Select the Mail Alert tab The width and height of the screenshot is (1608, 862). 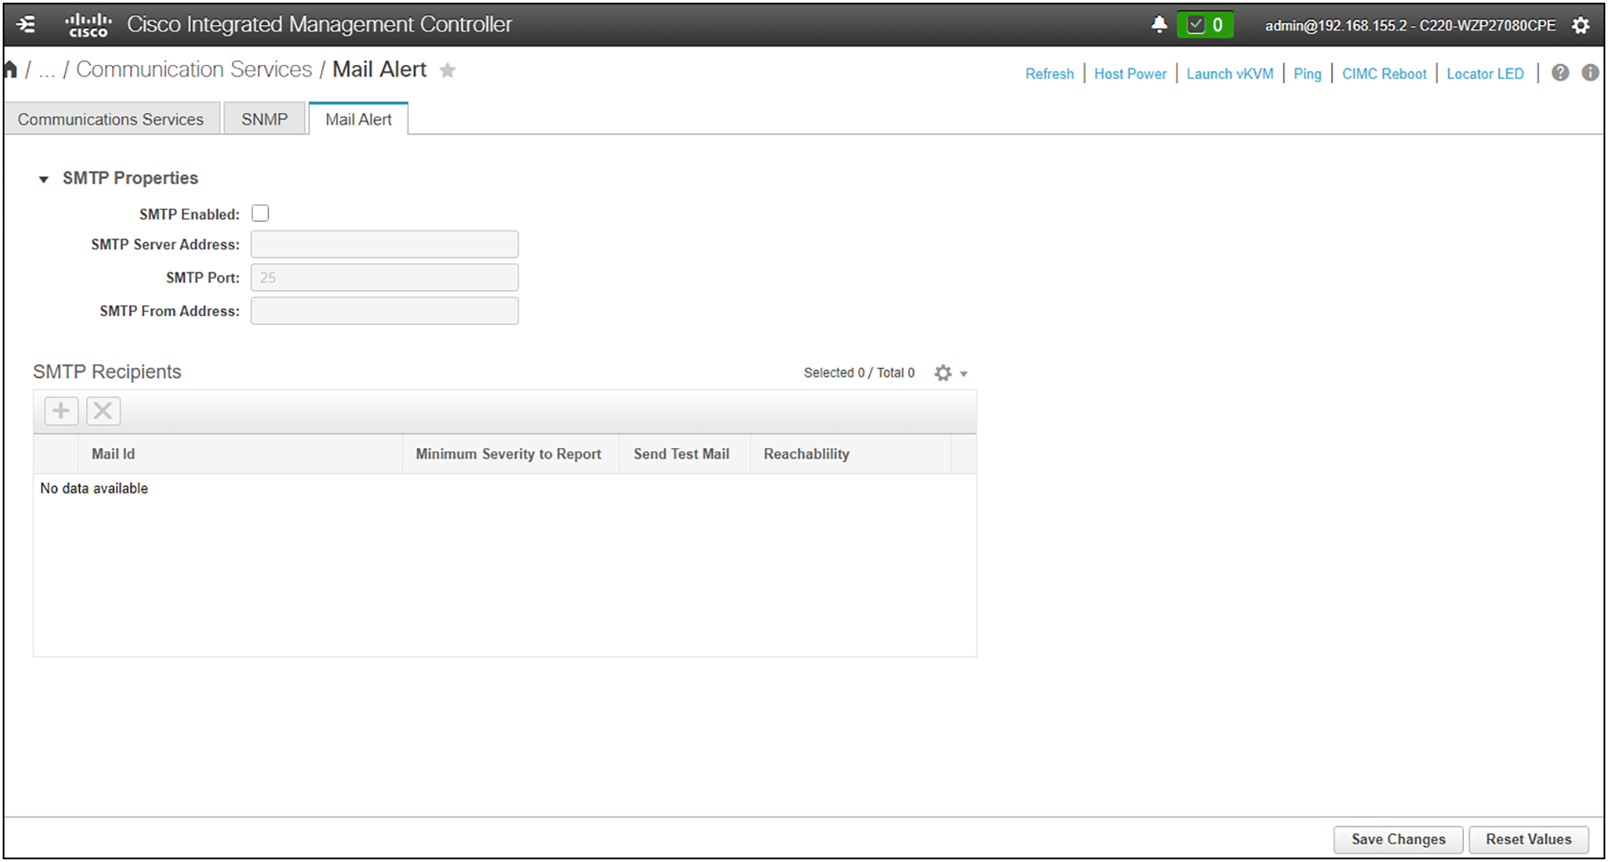(359, 119)
